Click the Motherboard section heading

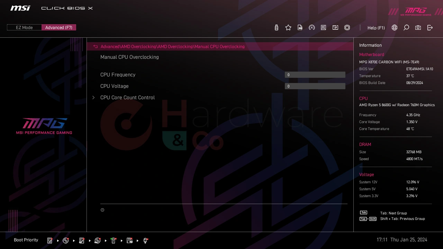click(x=372, y=55)
